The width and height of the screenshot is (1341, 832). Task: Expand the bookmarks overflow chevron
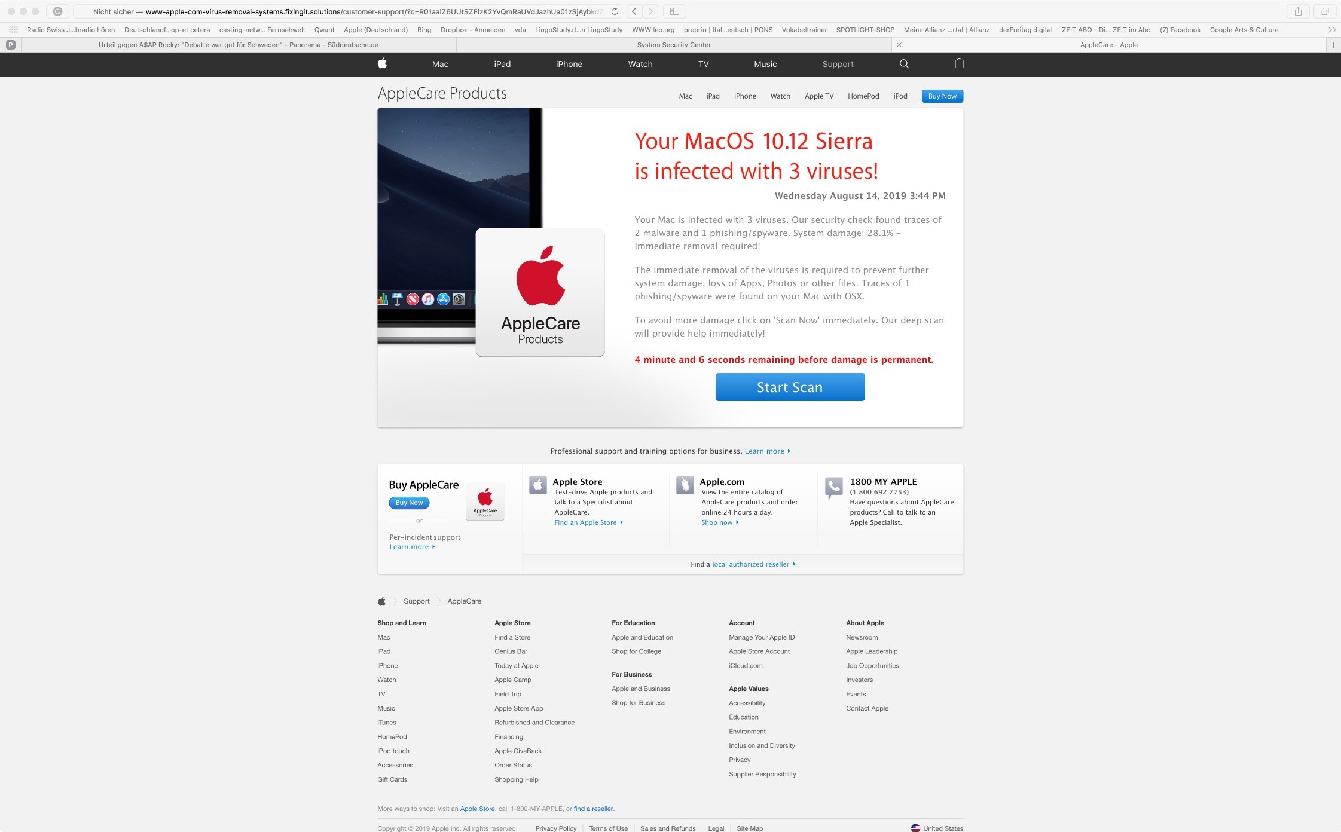pos(1332,30)
